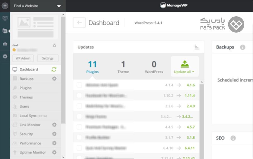Image resolution: width=253 pixels, height=159 pixels.
Task: Click the Backups info icon
Action: tap(243, 47)
